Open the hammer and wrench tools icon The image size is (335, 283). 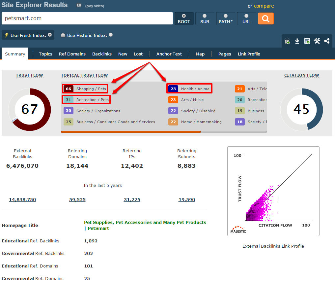[x=317, y=41]
